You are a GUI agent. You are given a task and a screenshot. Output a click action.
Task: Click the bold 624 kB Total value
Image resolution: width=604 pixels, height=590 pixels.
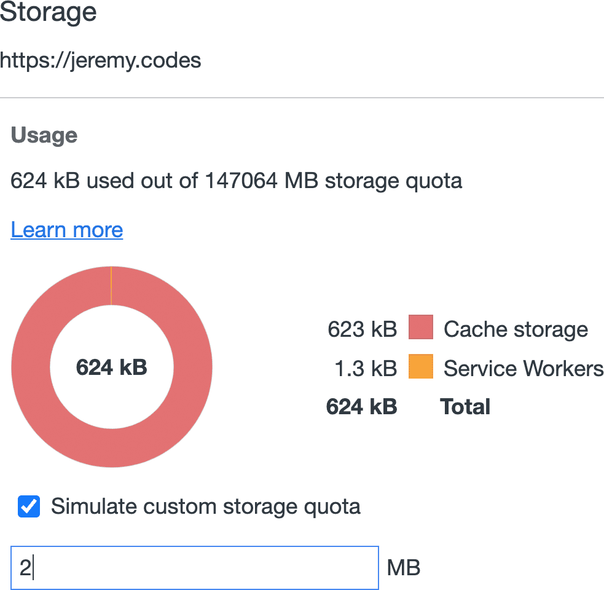tap(361, 406)
